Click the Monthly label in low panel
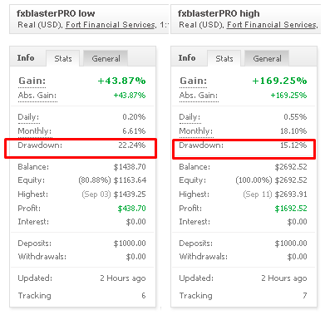 coord(35,131)
